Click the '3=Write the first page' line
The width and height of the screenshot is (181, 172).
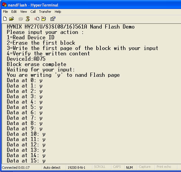[x=82, y=48]
